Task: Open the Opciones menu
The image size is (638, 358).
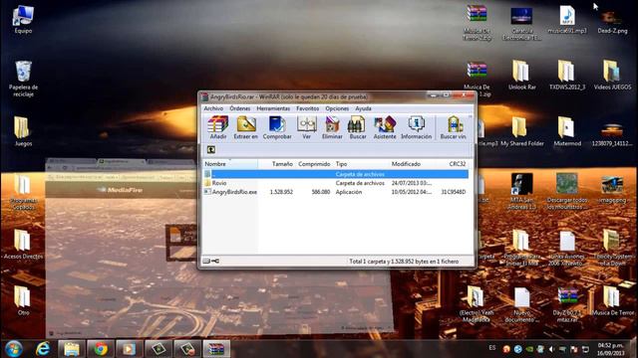Action: [337, 108]
